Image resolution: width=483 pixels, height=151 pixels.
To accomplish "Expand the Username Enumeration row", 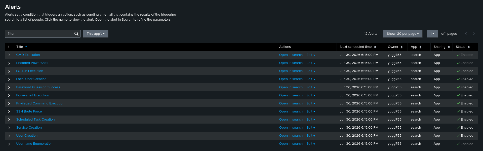I will (x=9, y=144).
